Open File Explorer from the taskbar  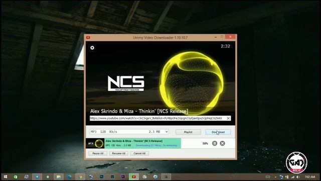pyautogui.click(x=59, y=176)
